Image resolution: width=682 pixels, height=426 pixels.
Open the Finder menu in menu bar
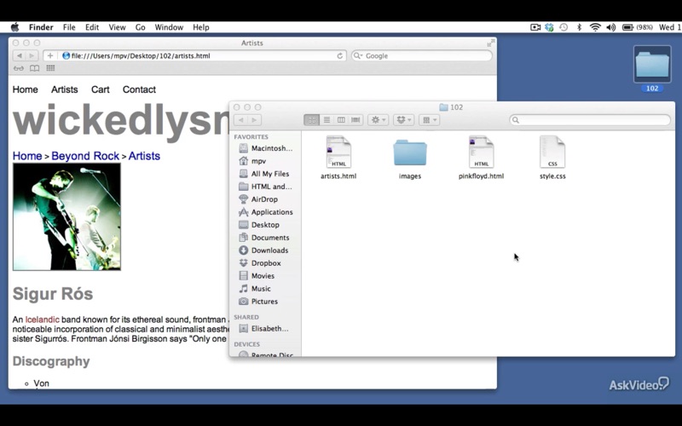(x=41, y=27)
